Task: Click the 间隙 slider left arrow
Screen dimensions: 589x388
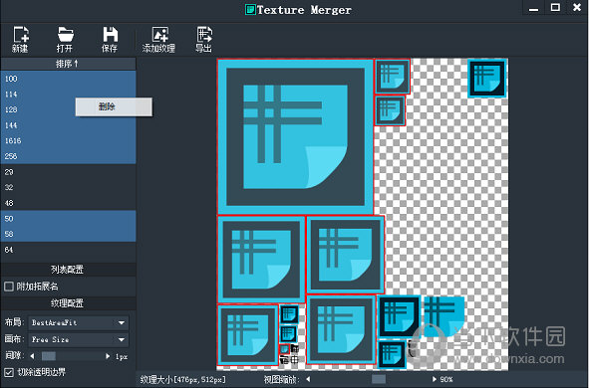Action: coord(32,356)
